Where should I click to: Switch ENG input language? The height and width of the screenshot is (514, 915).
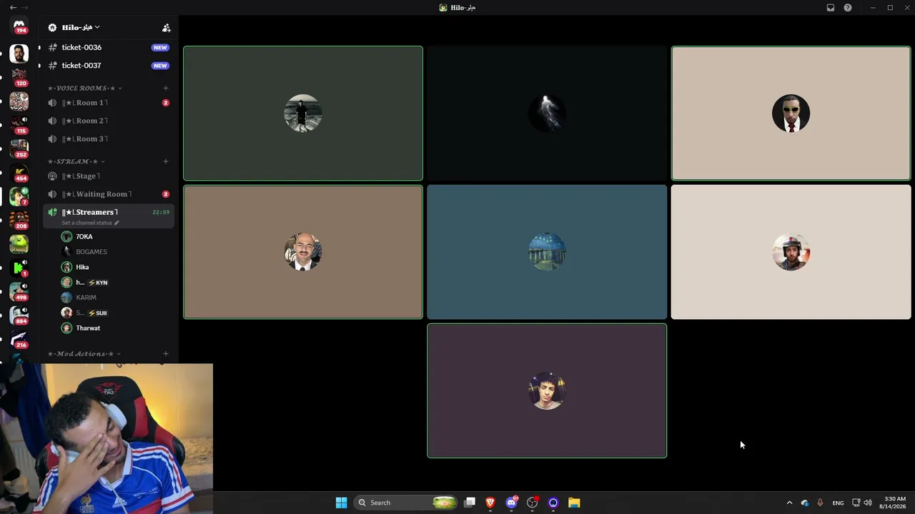pyautogui.click(x=838, y=503)
